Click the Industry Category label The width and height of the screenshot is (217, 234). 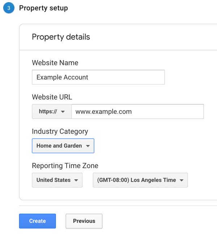tap(60, 131)
